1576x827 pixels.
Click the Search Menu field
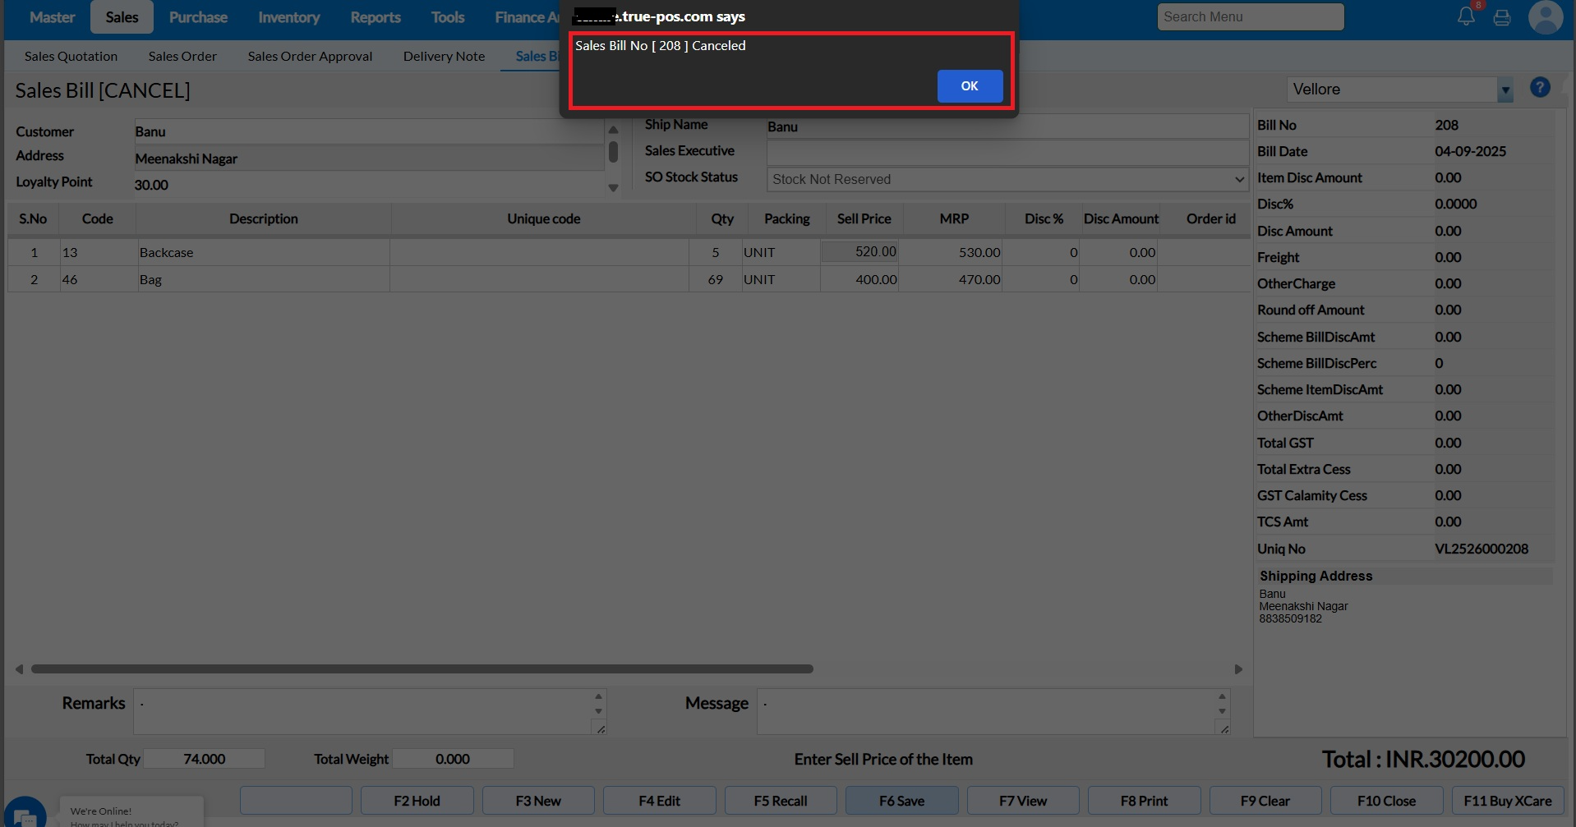pos(1251,16)
